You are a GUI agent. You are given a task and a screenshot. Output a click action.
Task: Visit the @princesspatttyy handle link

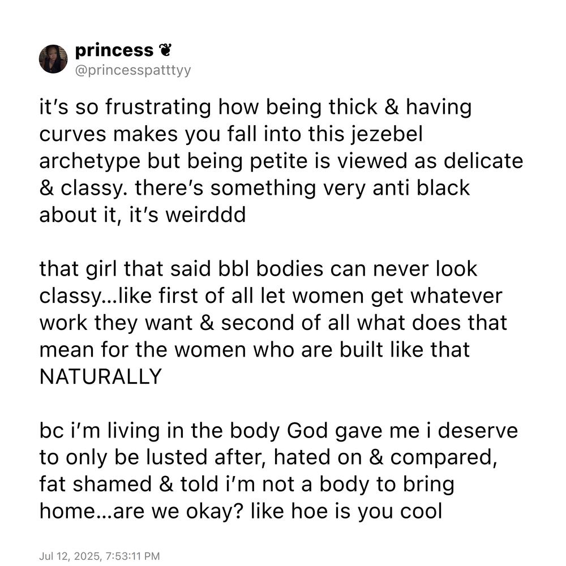click(133, 70)
